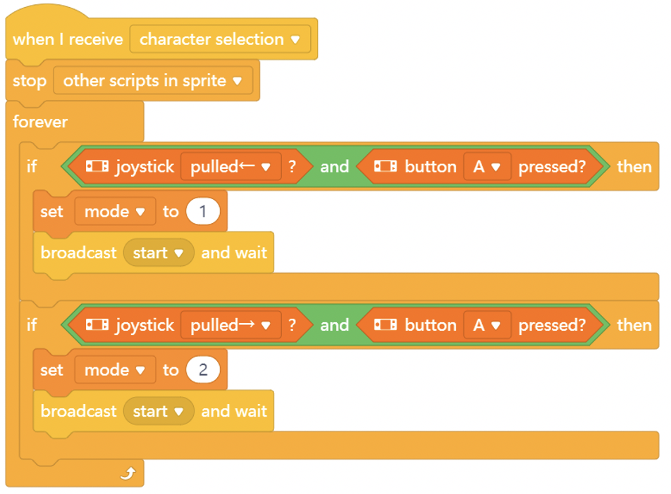Click 'broadcast' label in first broadcast block
Image resolution: width=671 pixels, height=494 pixels.
tap(78, 253)
